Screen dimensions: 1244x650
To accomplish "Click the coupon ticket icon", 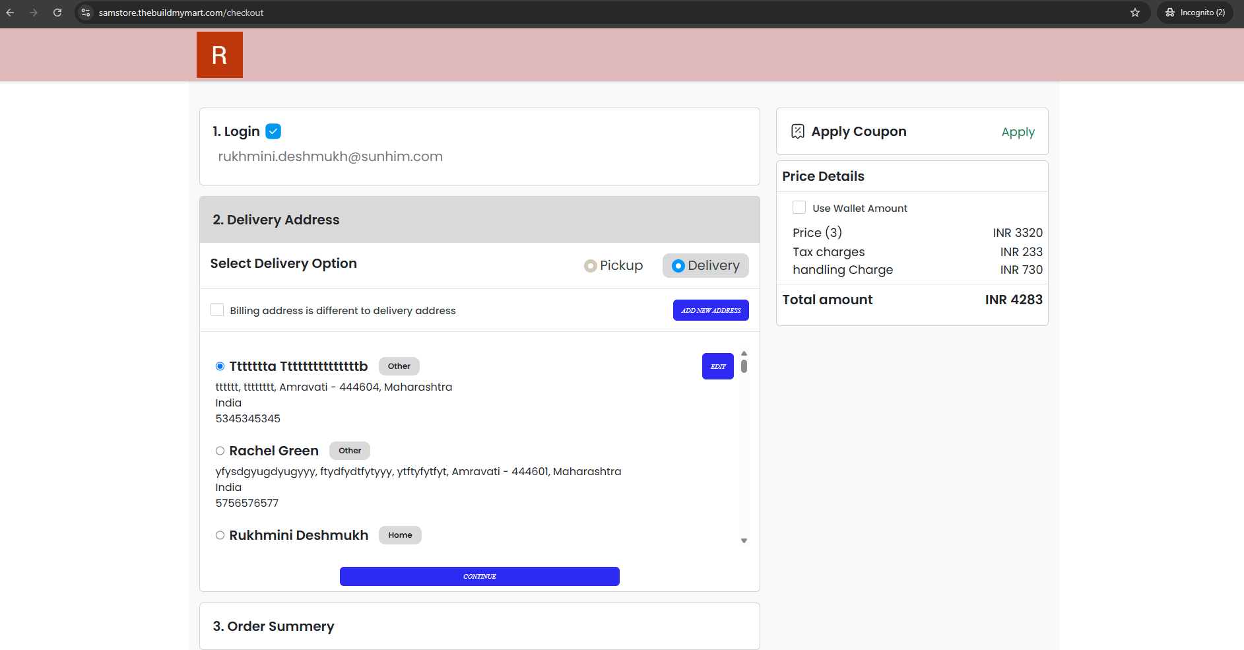I will coord(798,131).
